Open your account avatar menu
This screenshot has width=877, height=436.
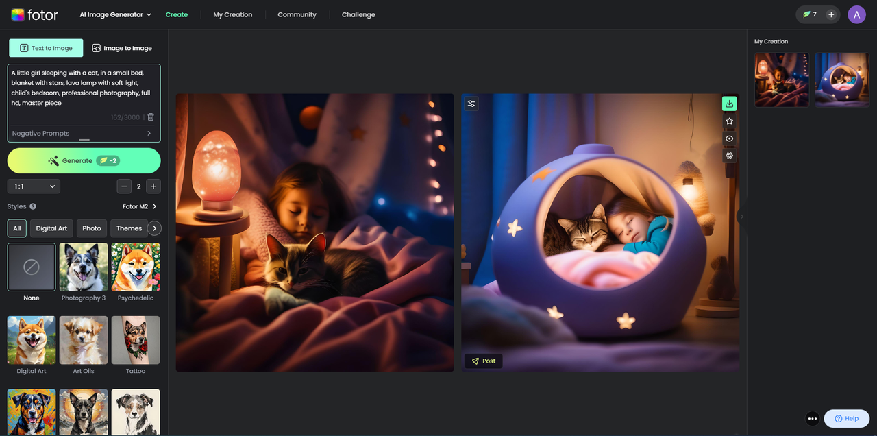(x=856, y=14)
